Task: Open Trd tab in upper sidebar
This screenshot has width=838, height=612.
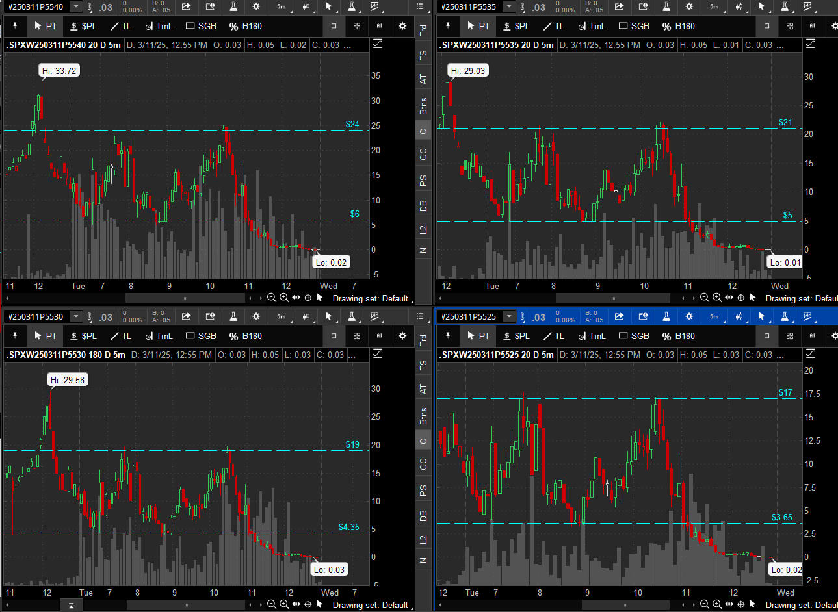Action: pos(423,31)
